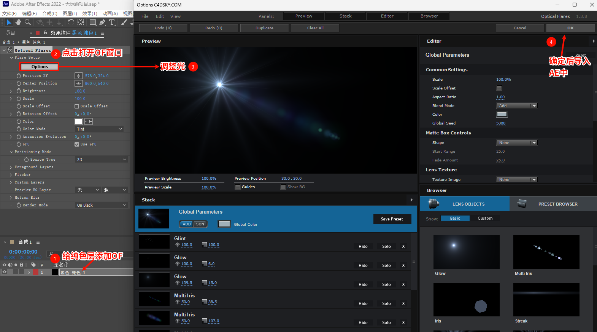The image size is (597, 332).
Task: Click the Save Preset button
Action: pyautogui.click(x=392, y=219)
